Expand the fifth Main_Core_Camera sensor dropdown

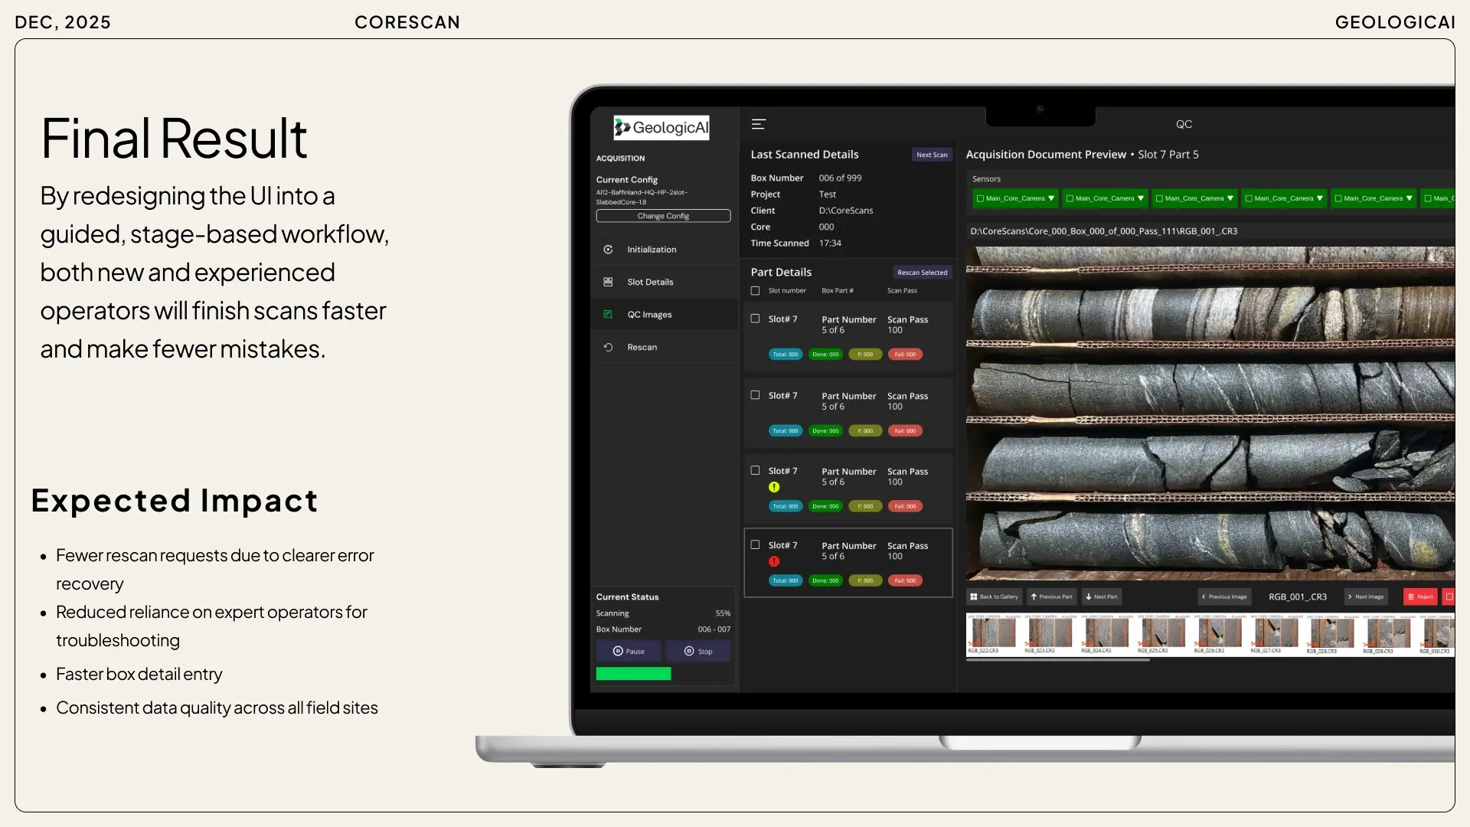coord(1410,198)
